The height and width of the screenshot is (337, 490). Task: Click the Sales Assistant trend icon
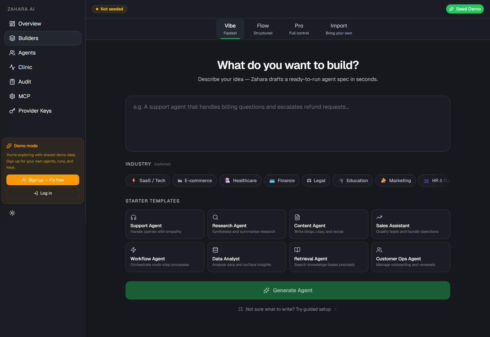pos(379,217)
